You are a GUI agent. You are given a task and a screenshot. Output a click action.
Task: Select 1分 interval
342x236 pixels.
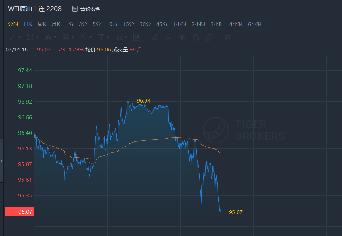coord(70,24)
